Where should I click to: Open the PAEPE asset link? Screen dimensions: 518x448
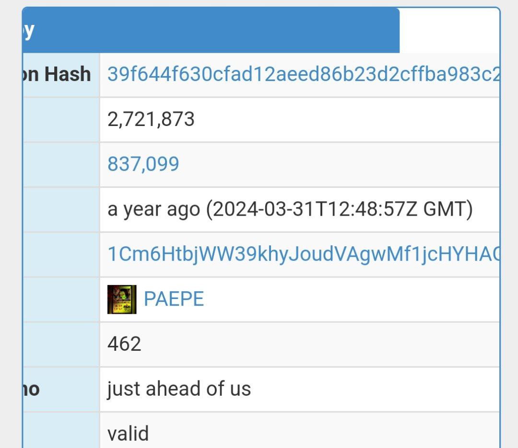tap(174, 299)
